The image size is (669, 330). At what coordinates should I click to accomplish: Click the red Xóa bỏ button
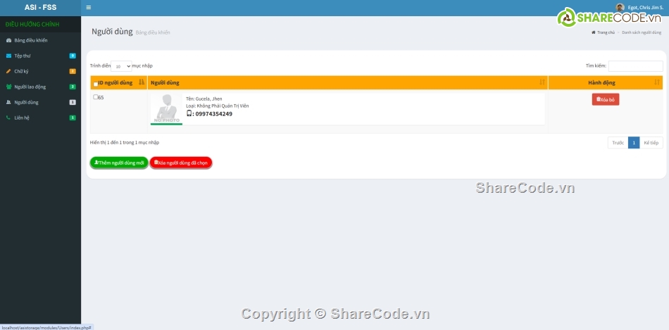(x=606, y=99)
